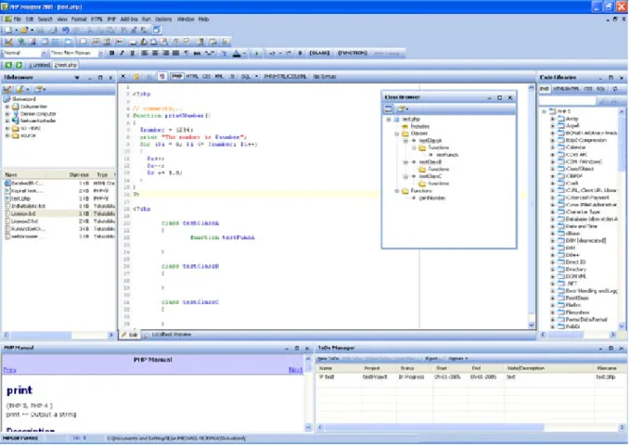Click the window icon at the end of the top toolbar
The height and width of the screenshot is (446, 630).
click(x=157, y=30)
